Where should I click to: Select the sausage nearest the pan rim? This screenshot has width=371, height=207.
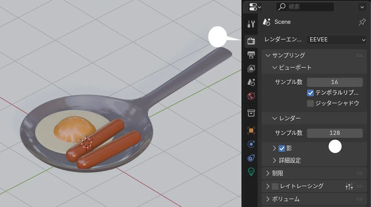coord(109,149)
